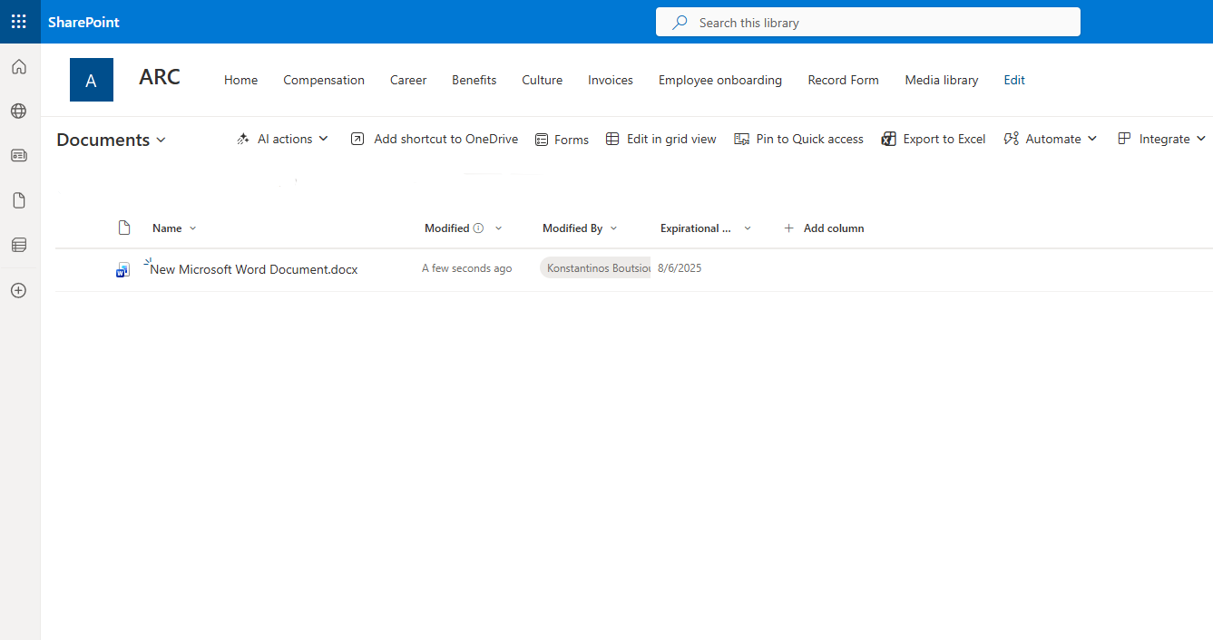
Task: Open the app launcher waffle icon
Action: 19,22
